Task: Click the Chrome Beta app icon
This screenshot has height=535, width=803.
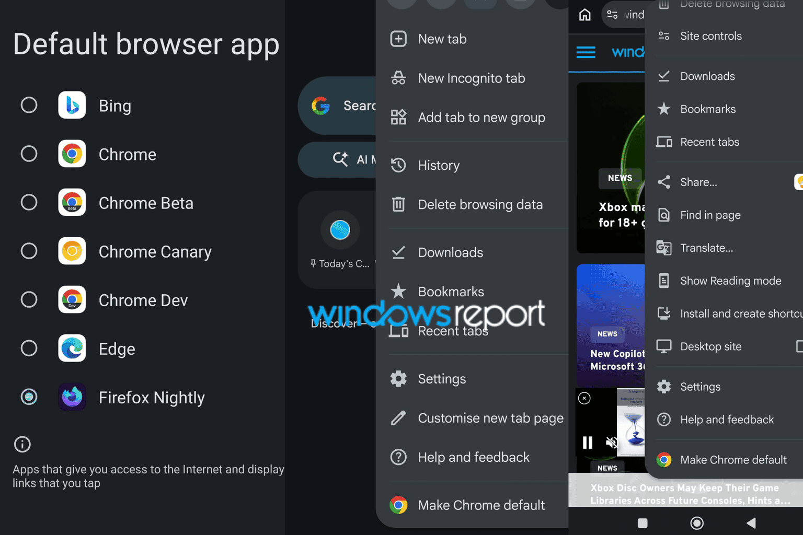Action: point(72,202)
